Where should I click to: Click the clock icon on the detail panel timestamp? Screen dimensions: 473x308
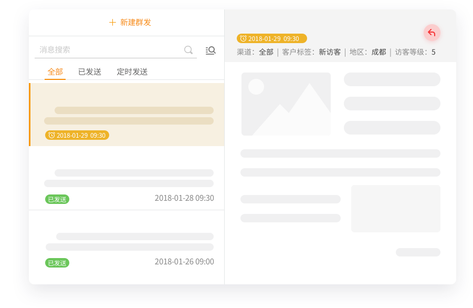click(243, 38)
